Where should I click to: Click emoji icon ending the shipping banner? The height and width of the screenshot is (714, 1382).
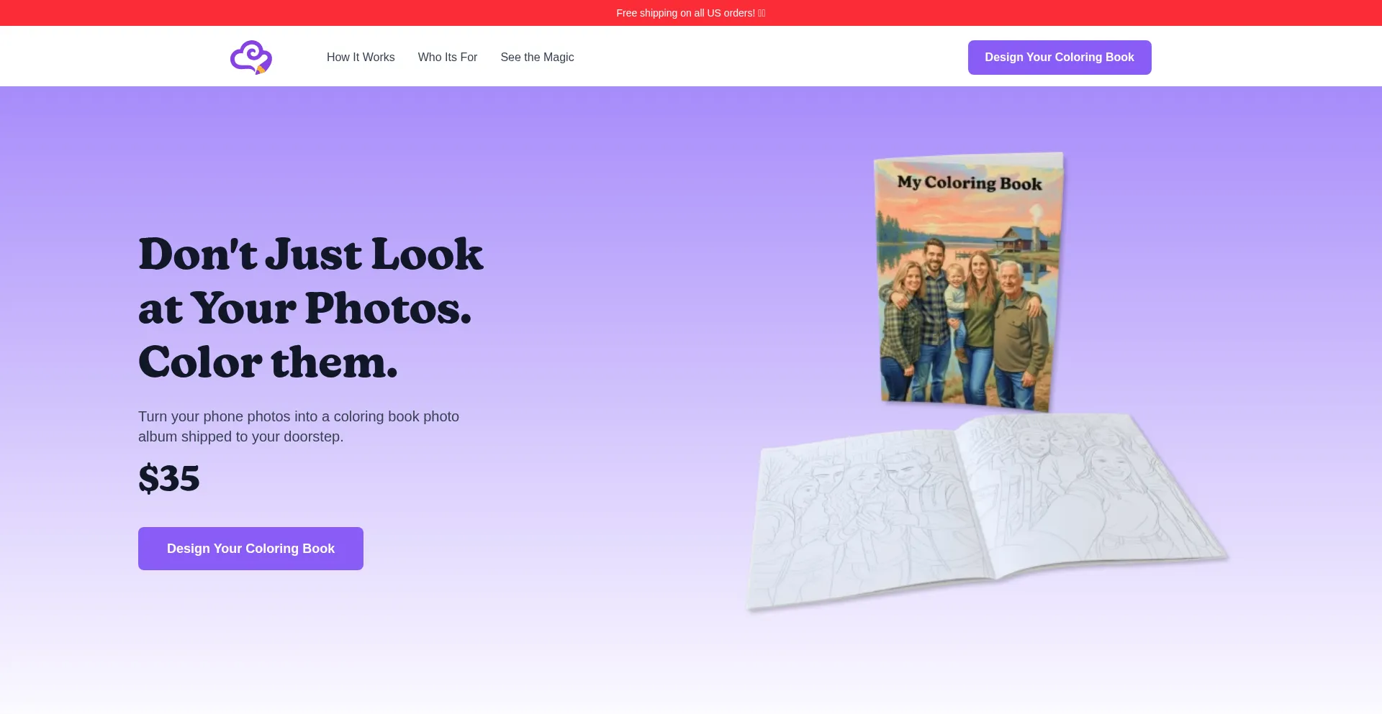point(762,13)
